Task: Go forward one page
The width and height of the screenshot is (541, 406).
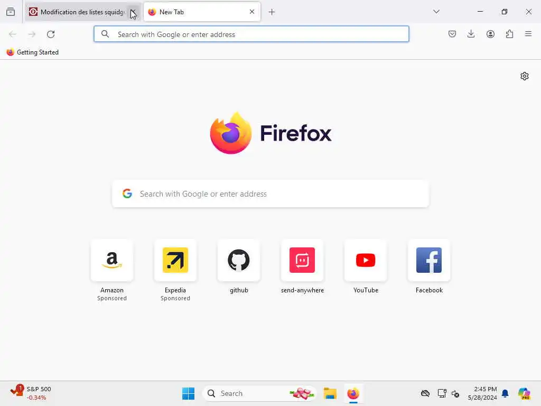Action: [x=32, y=34]
